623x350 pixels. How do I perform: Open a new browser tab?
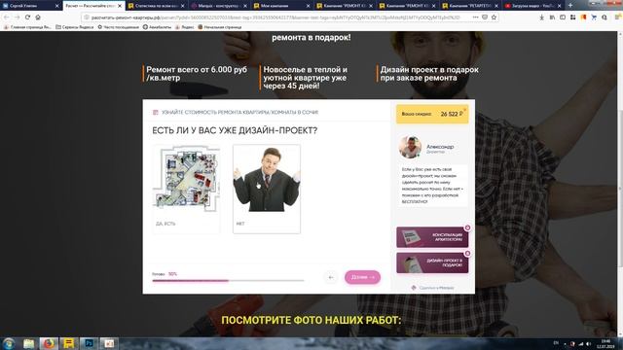(570, 6)
